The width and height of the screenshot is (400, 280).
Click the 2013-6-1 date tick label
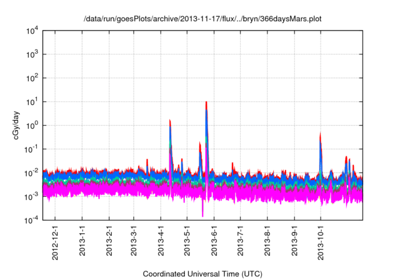(x=213, y=244)
